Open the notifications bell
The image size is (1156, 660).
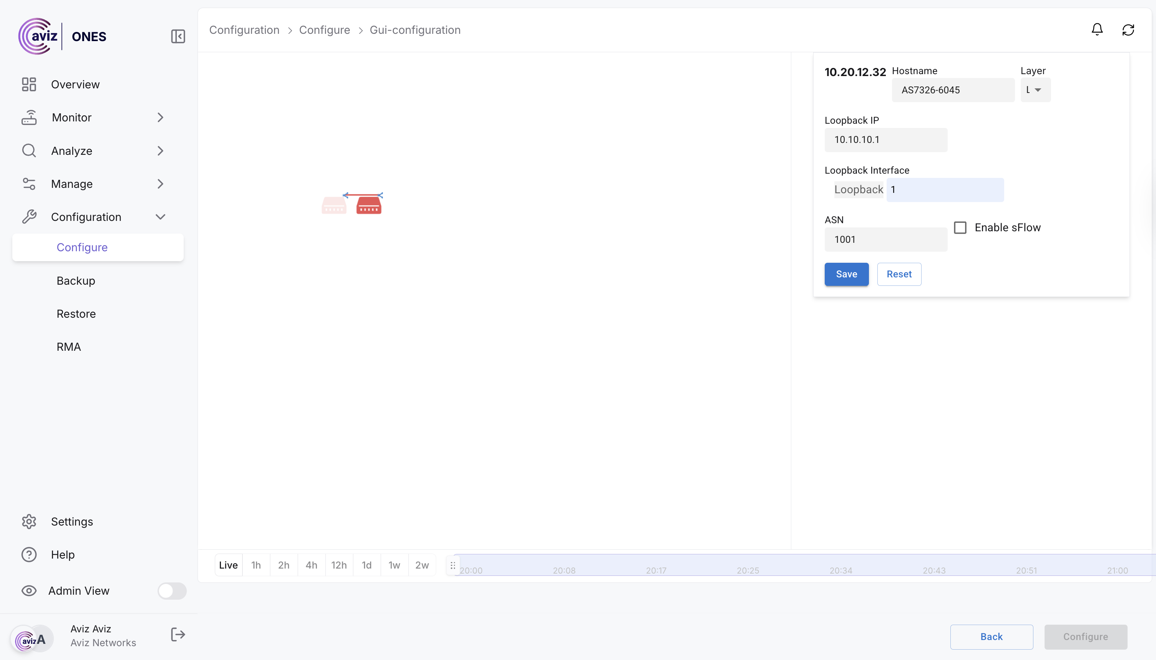(x=1096, y=30)
